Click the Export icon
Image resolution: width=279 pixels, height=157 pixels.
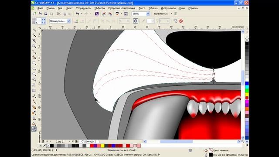[x=110, y=14]
